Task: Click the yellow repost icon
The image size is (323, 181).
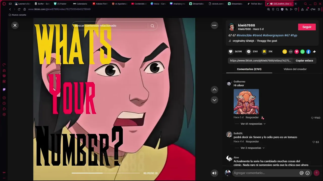Action: (285, 52)
